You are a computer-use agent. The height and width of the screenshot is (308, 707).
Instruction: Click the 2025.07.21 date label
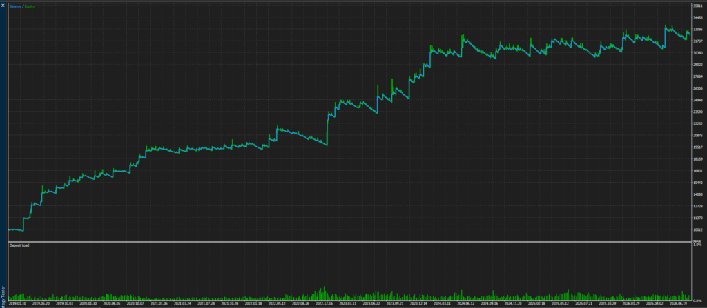[x=583, y=303]
